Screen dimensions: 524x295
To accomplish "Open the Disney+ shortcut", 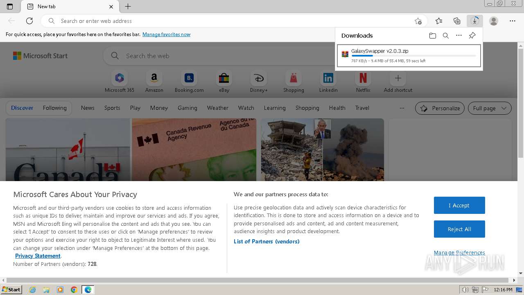I will coord(259,82).
